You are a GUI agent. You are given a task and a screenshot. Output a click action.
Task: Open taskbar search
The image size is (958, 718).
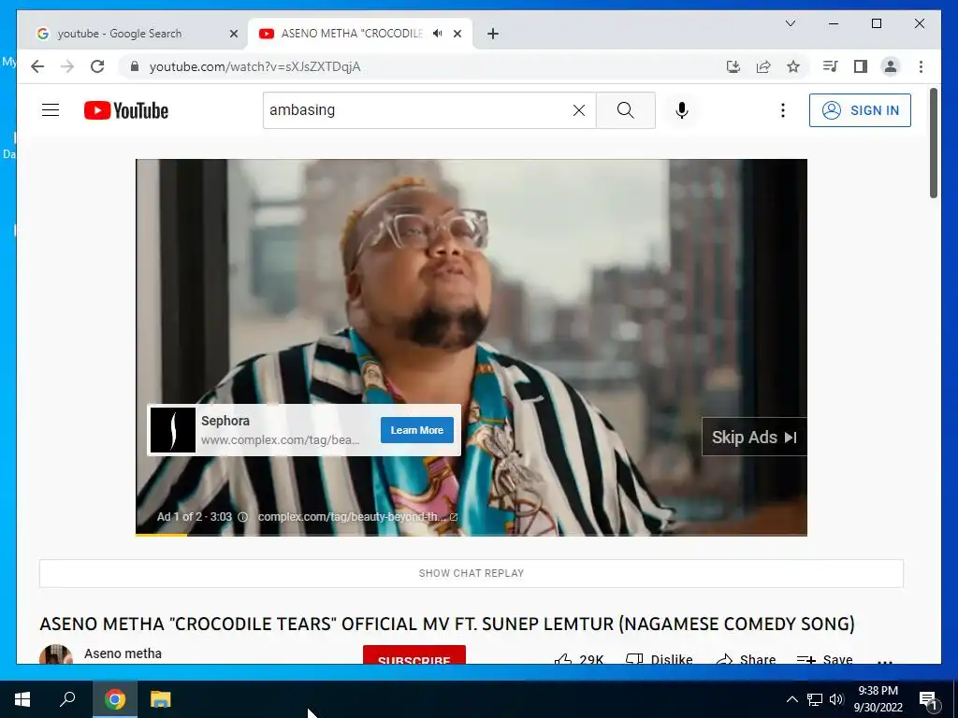pos(67,699)
